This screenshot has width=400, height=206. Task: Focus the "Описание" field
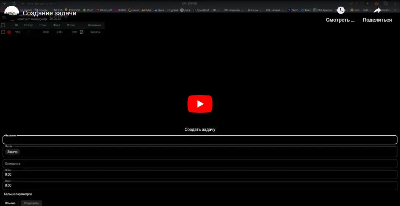pyautogui.click(x=200, y=164)
